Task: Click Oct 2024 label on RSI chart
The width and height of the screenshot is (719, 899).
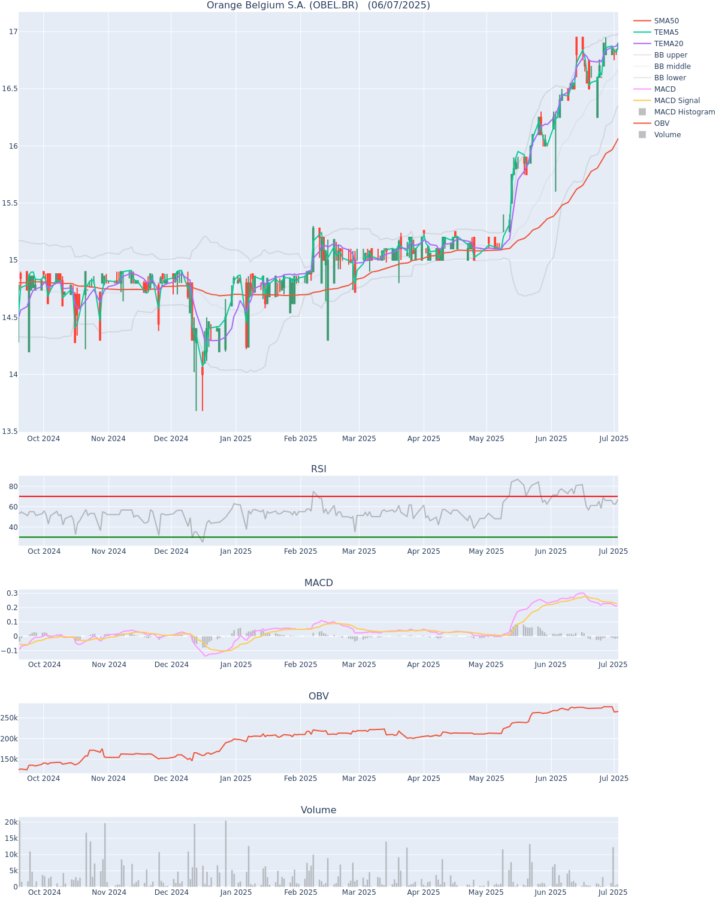Action: pos(44,551)
